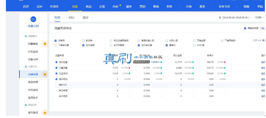
Task: Open 外投监控 in the sidebar
Action: [33, 90]
